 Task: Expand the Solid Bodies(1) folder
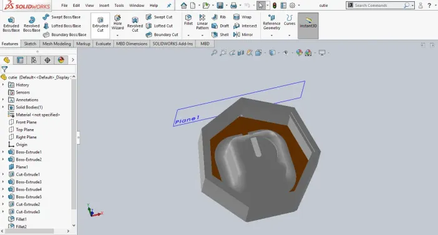[x=3, y=107]
